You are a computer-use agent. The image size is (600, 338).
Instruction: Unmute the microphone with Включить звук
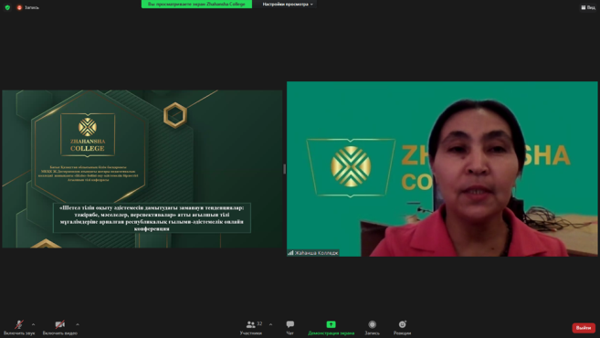(19, 328)
